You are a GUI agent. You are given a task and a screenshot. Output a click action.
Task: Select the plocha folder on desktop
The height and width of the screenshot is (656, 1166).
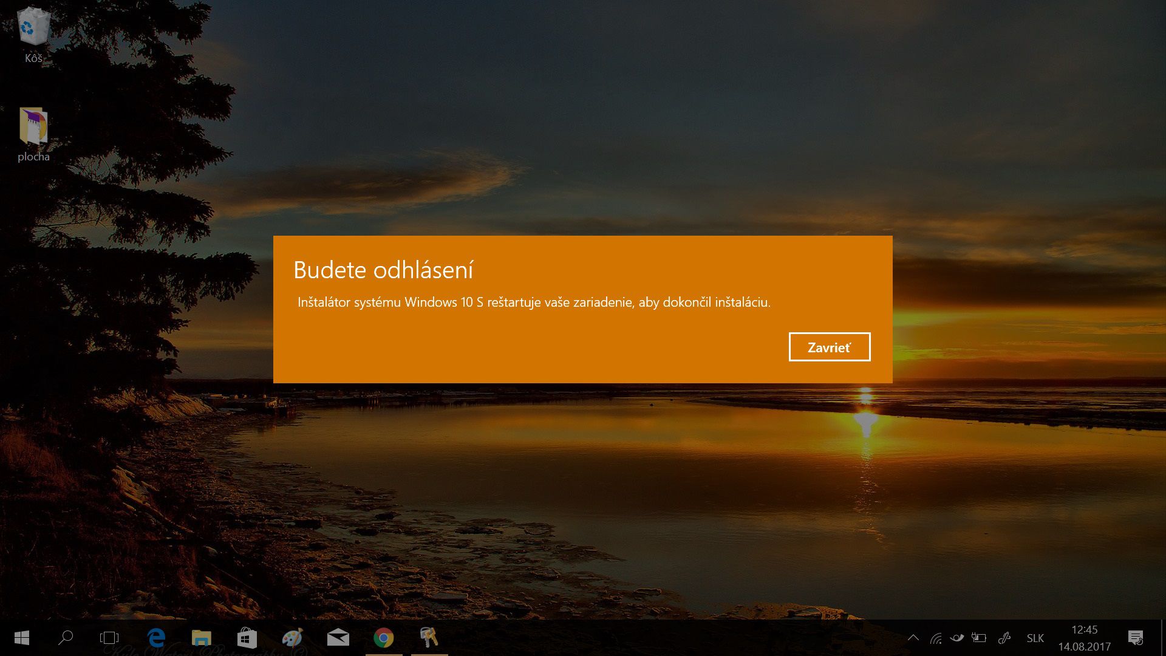coord(33,135)
